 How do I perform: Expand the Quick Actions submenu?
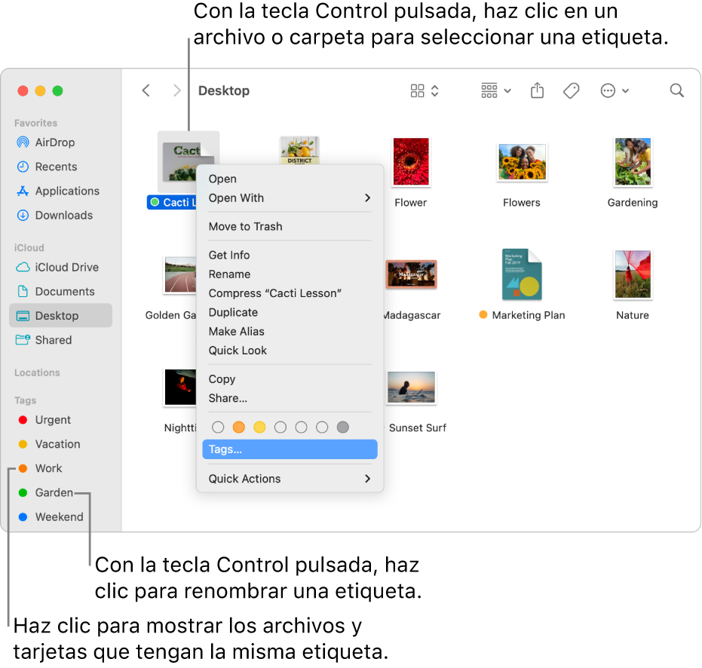pyautogui.click(x=290, y=479)
